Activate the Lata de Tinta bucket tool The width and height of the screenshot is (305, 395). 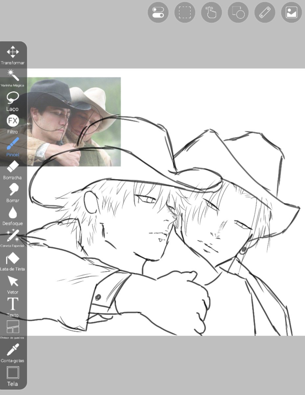click(x=13, y=262)
